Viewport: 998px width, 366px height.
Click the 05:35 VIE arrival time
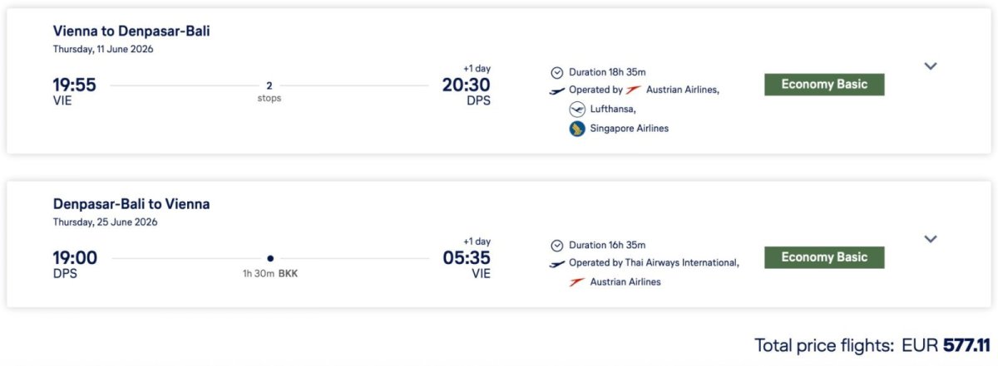[x=466, y=258]
